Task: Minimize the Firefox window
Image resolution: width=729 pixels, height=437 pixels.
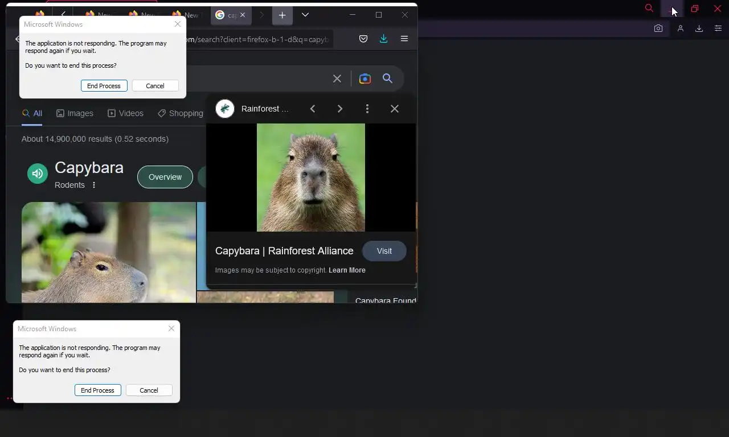Action: [353, 15]
